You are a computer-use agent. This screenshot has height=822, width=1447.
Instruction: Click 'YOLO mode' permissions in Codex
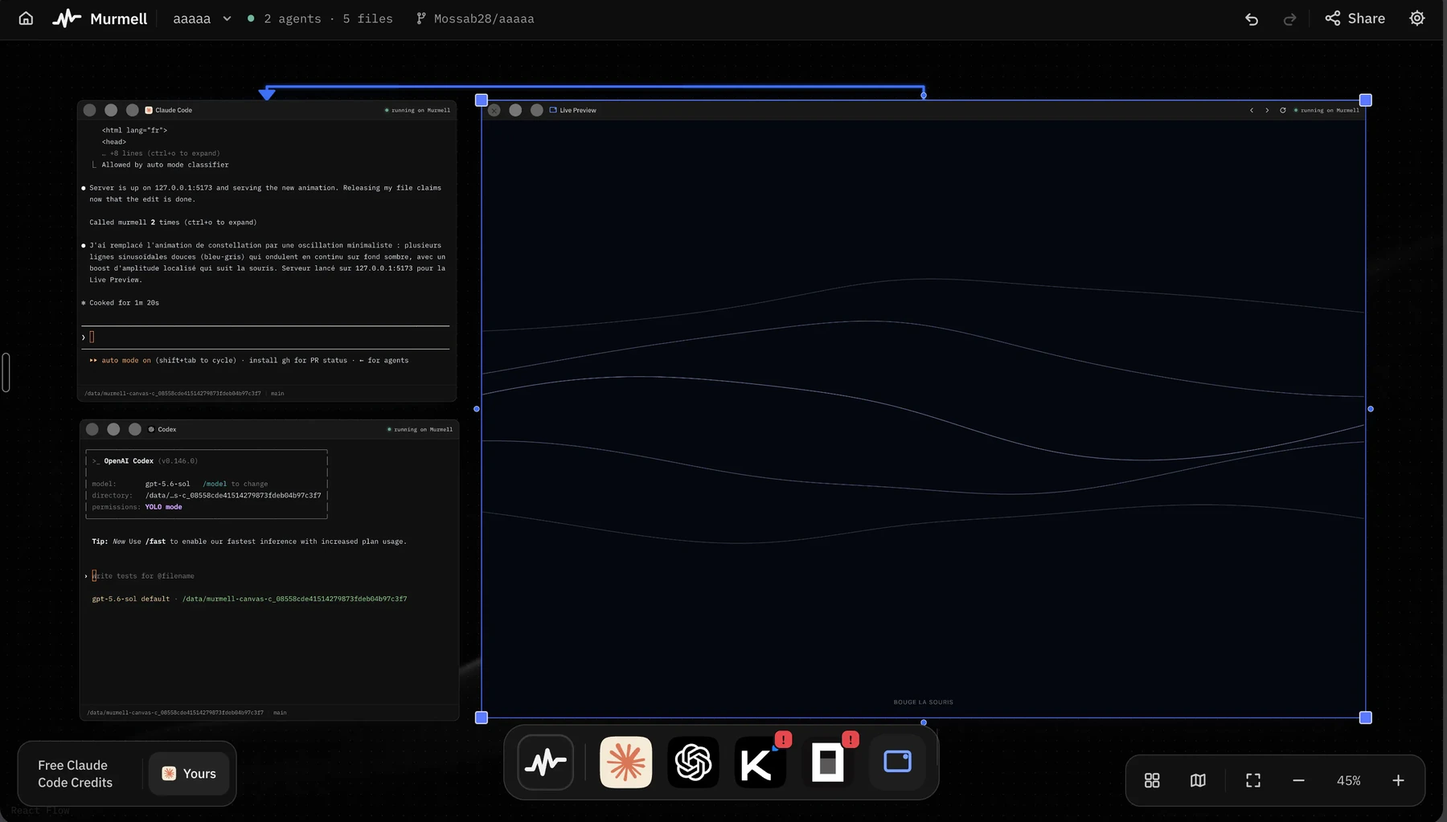tap(163, 507)
